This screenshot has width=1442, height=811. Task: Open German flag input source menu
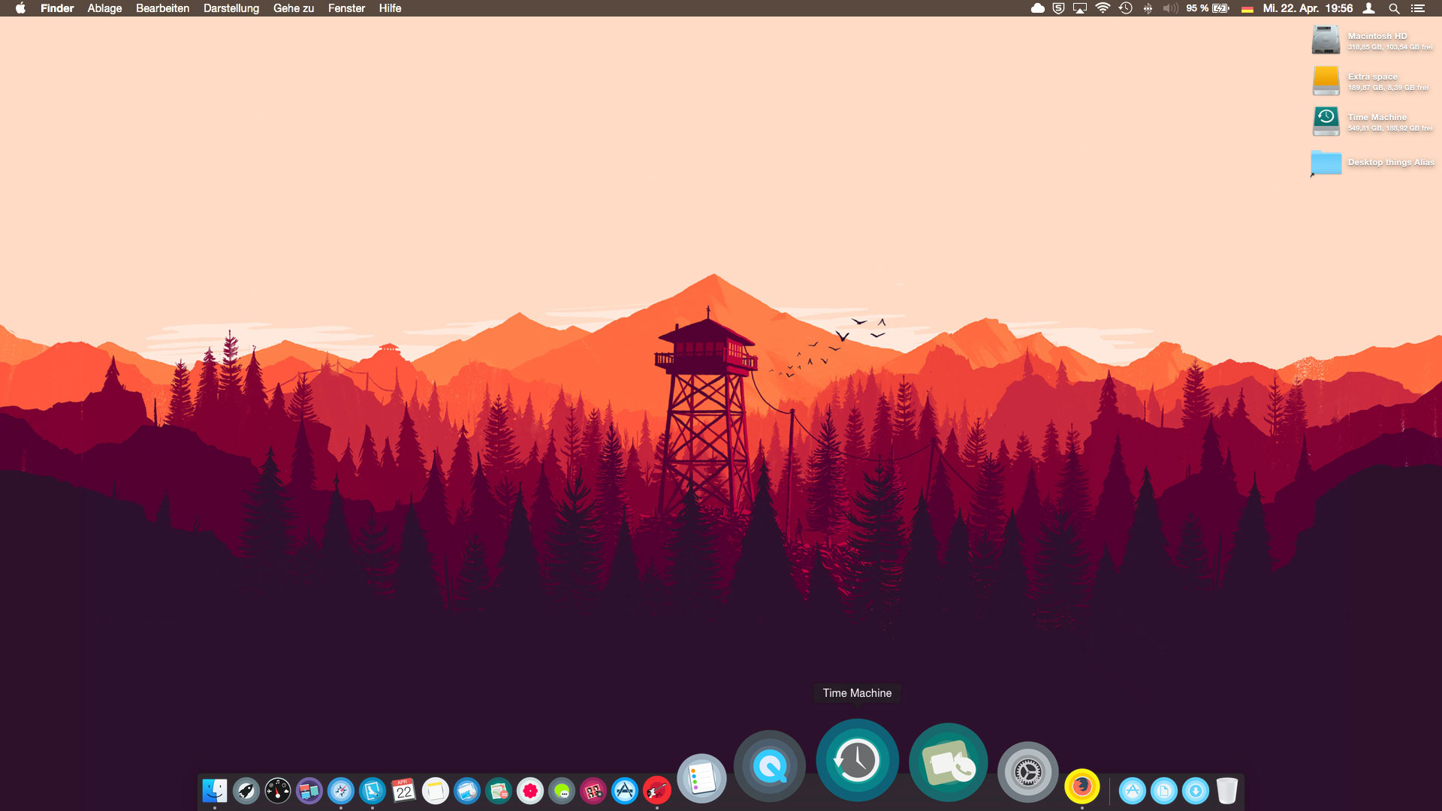tap(1247, 9)
